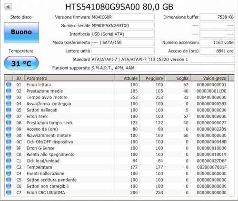Click the Valori grezzi column header
Image resolution: width=238 pixels, height=201 pixels.
pyautogui.click(x=209, y=78)
